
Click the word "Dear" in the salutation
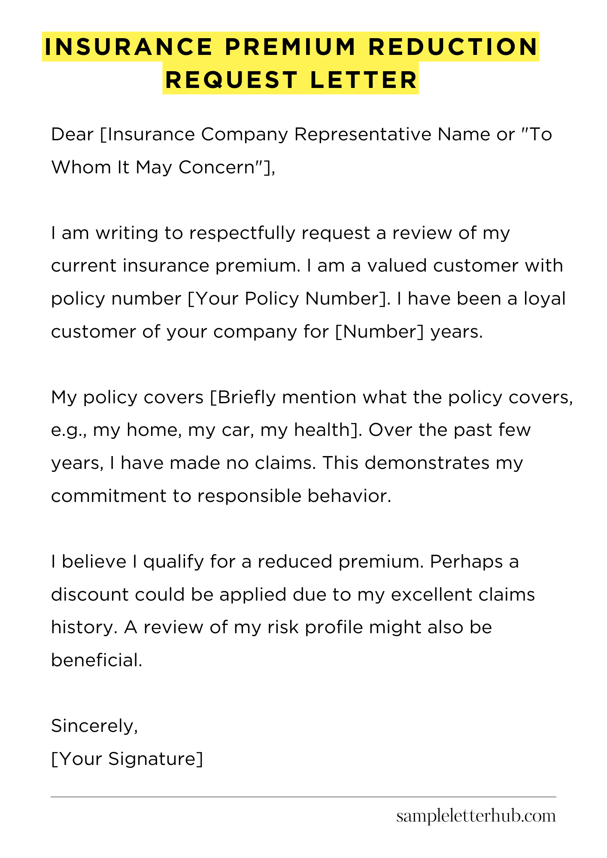72,134
